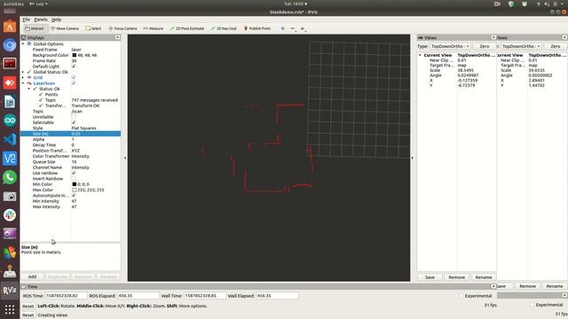The image size is (568, 319).
Task: Open Type dropdown in the rear Views panel
Action: tap(521, 46)
